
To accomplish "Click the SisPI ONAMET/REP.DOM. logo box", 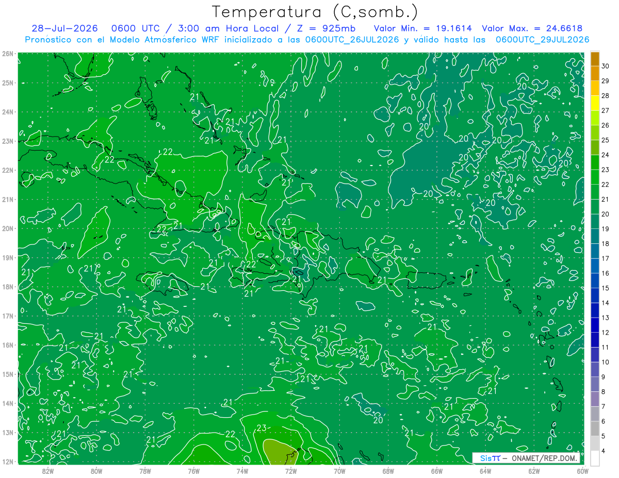I will 526,458.
